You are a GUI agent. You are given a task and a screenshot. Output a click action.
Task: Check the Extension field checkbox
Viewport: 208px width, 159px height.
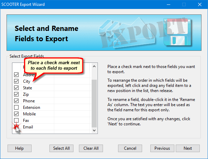16,107
